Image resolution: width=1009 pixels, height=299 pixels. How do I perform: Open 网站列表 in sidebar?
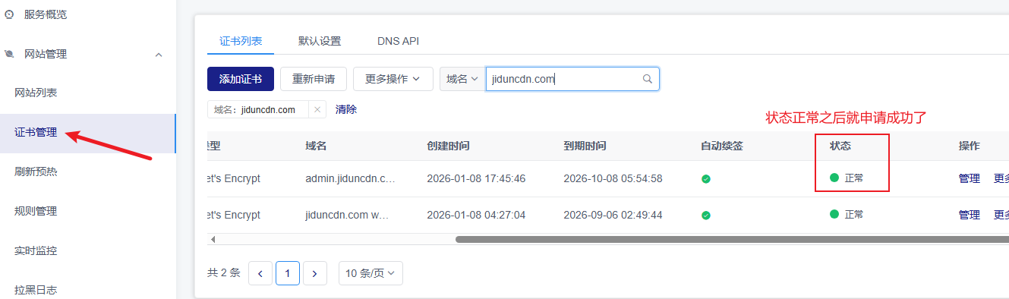click(36, 93)
